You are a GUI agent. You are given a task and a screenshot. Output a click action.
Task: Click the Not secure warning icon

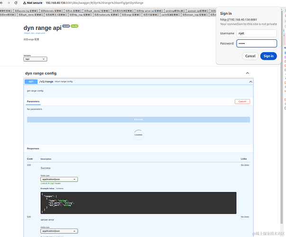pyautogui.click(x=24, y=3)
